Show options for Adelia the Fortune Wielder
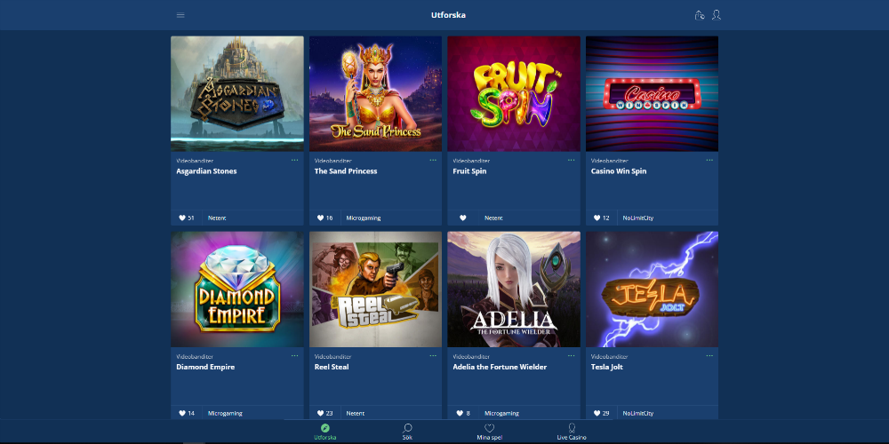 572,356
